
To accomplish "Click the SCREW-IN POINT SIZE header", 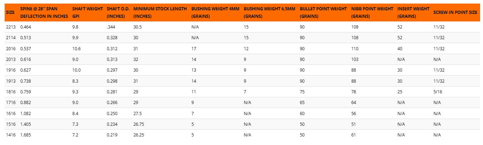I will point(455,12).
